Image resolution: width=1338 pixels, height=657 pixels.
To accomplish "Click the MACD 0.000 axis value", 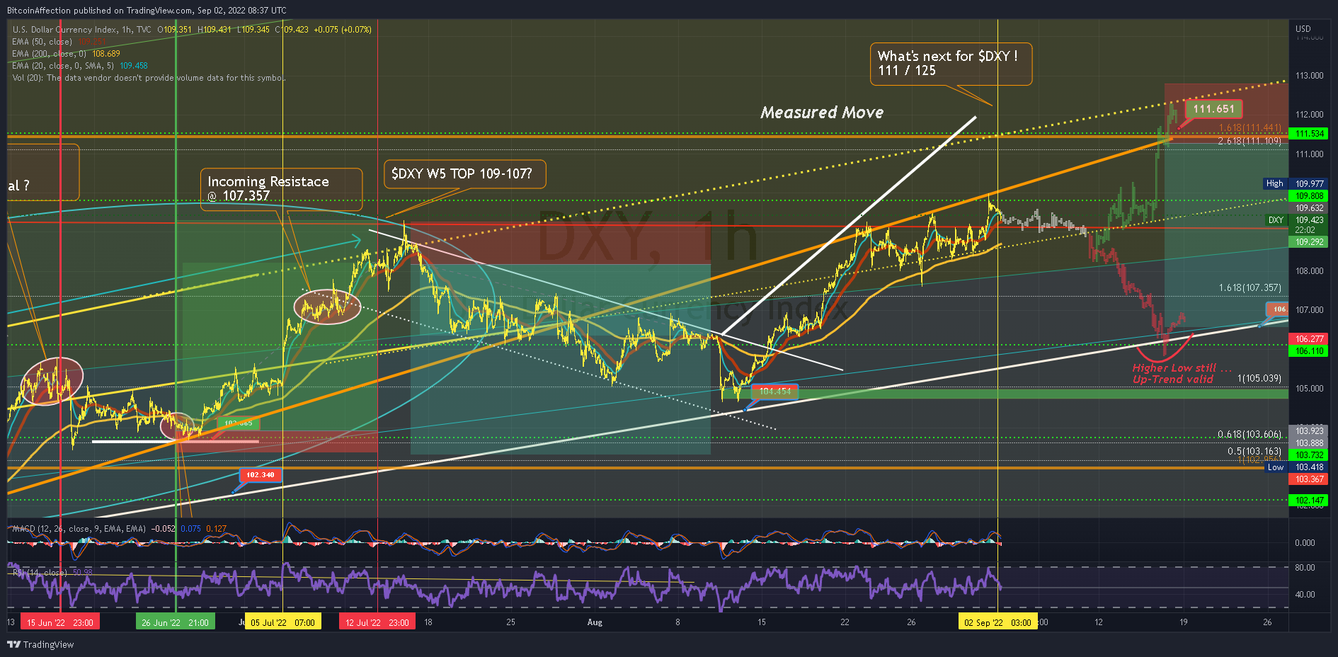I will click(1305, 543).
